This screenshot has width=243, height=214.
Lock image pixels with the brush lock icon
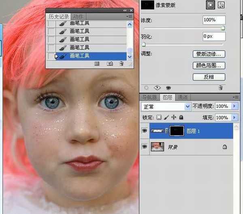coord(166,117)
